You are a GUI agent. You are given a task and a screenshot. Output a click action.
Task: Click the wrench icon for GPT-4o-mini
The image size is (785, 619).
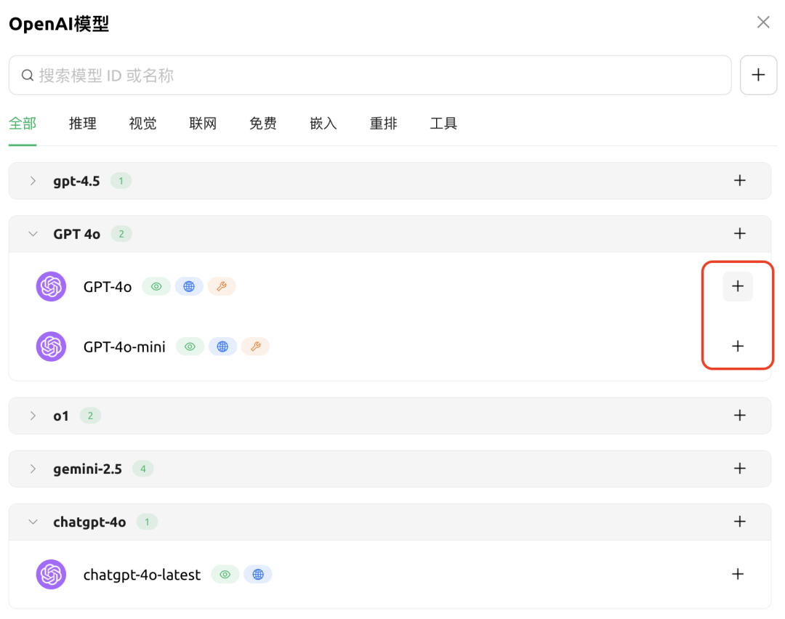tap(256, 347)
